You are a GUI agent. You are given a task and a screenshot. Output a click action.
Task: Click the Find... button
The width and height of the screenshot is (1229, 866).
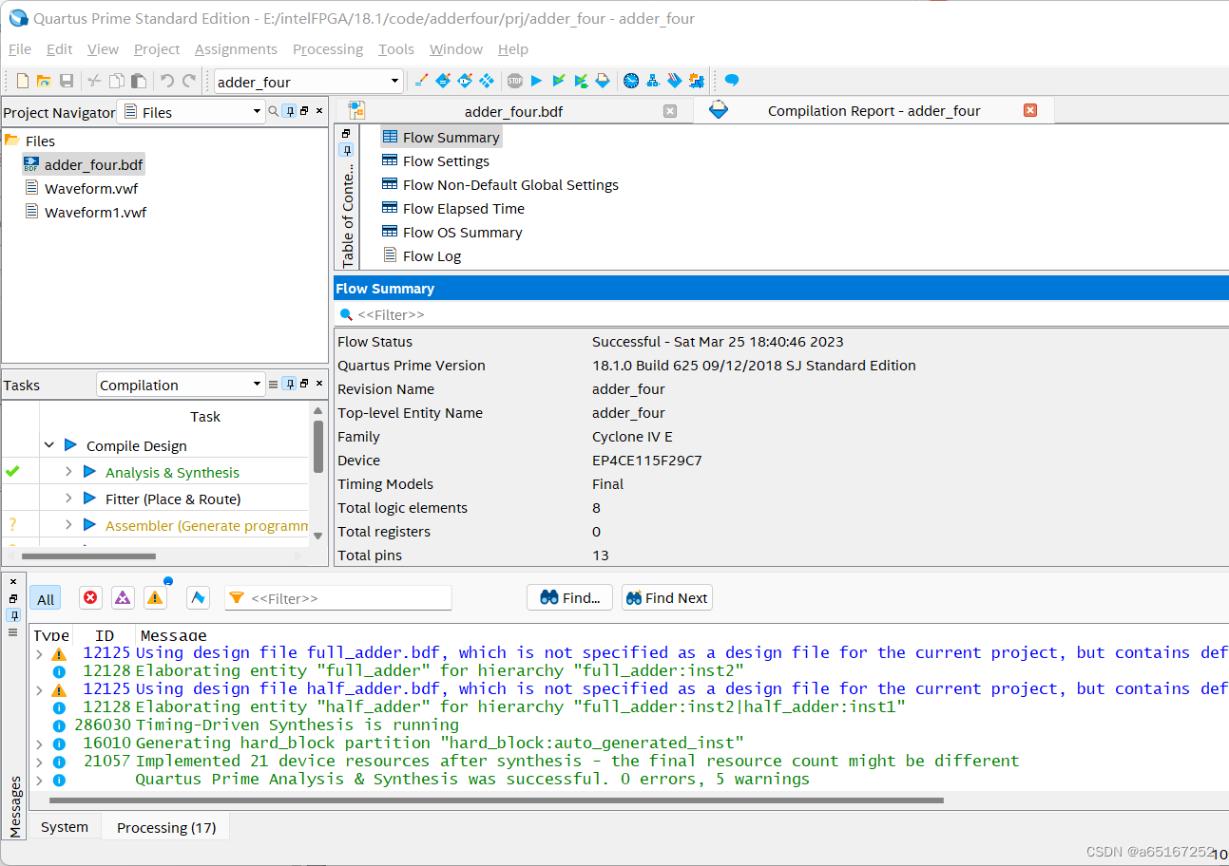570,597
